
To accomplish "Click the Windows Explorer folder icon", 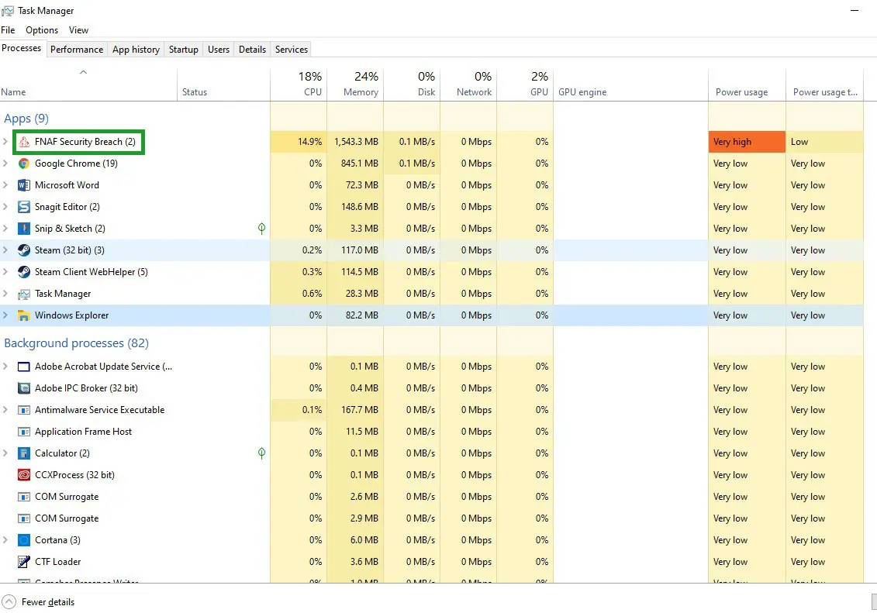I will click(x=23, y=315).
